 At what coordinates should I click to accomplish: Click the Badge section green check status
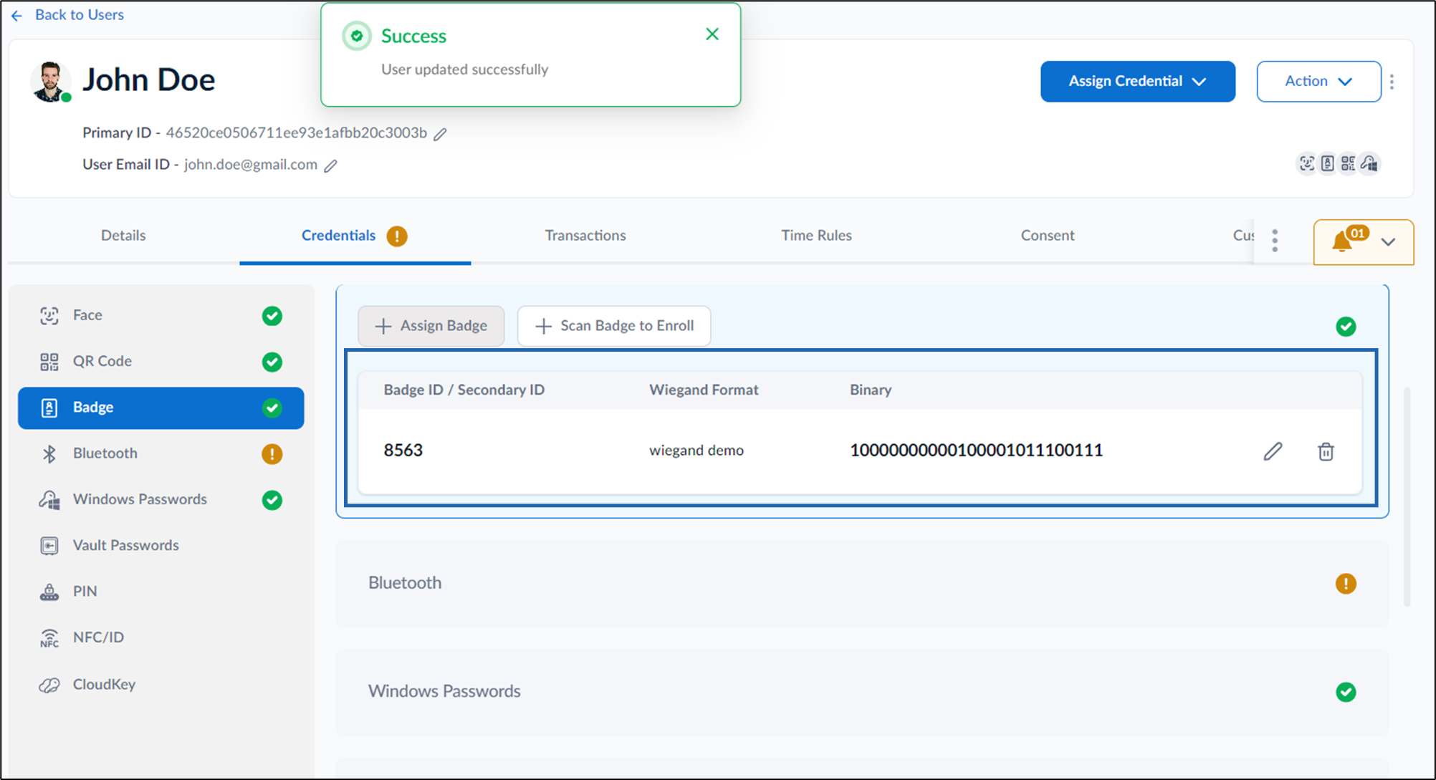click(x=1346, y=327)
